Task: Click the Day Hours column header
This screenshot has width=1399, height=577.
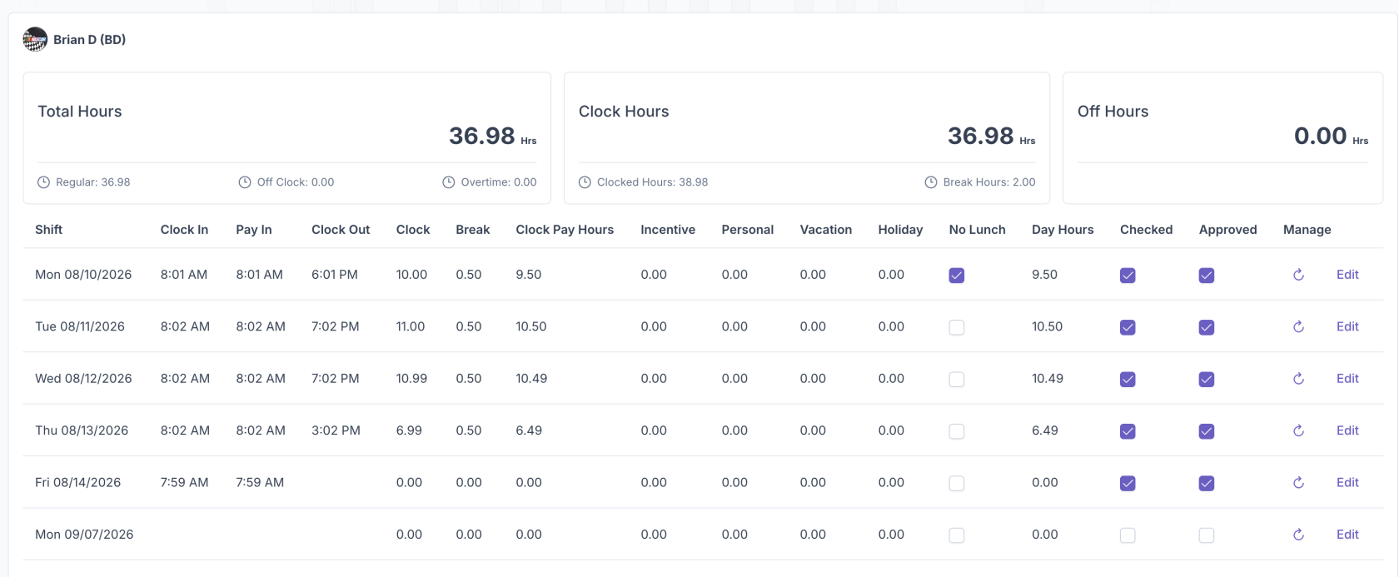Action: 1063,230
